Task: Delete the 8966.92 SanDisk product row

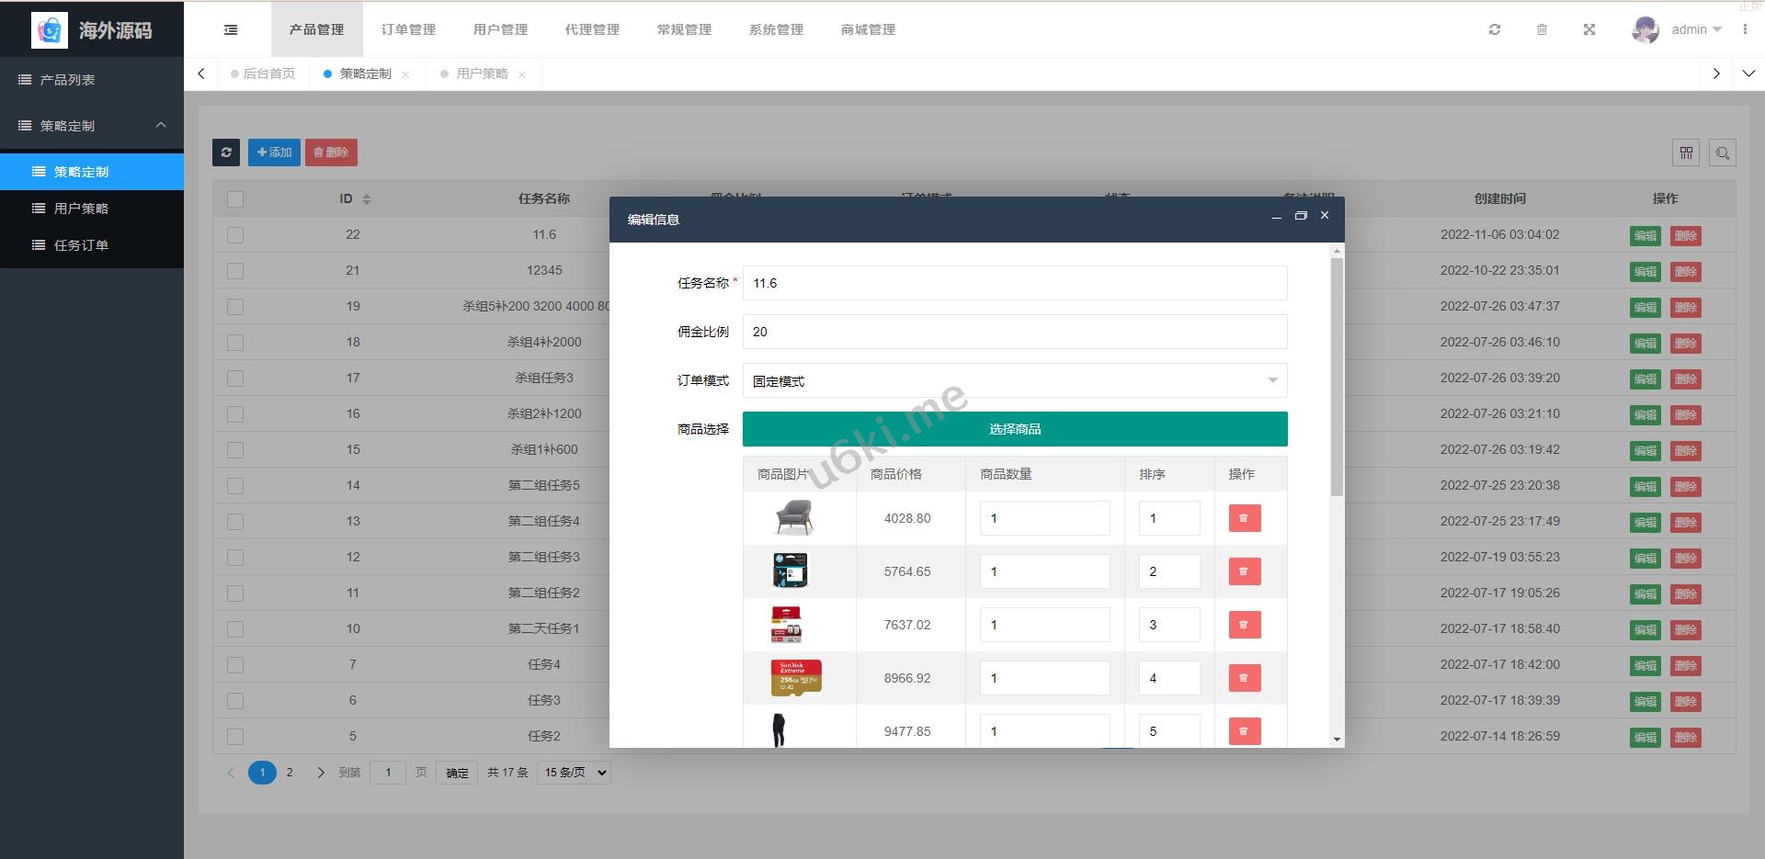Action: click(1244, 678)
